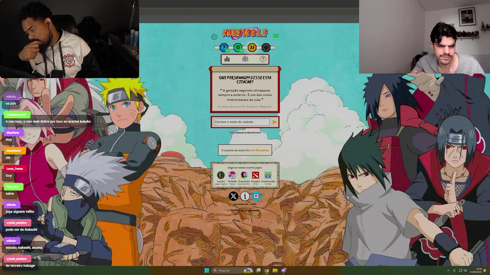Open the Ko-fi coffee cup icon
490x275 pixels.
(x=256, y=196)
